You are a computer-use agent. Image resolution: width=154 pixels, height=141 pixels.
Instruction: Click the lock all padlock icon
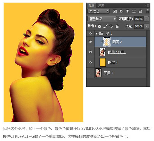[117, 26]
